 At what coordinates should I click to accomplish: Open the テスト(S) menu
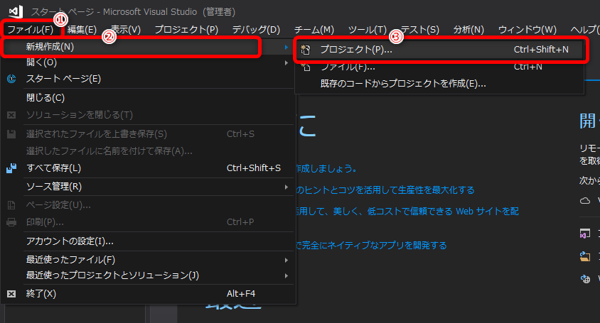tap(419, 29)
